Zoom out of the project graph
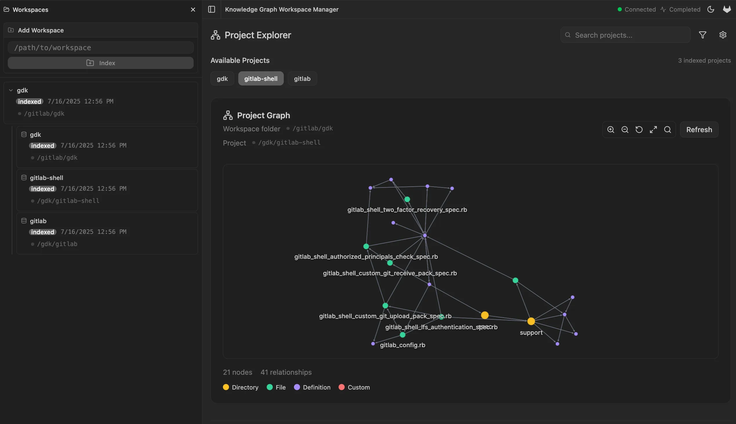The image size is (736, 424). (625, 130)
